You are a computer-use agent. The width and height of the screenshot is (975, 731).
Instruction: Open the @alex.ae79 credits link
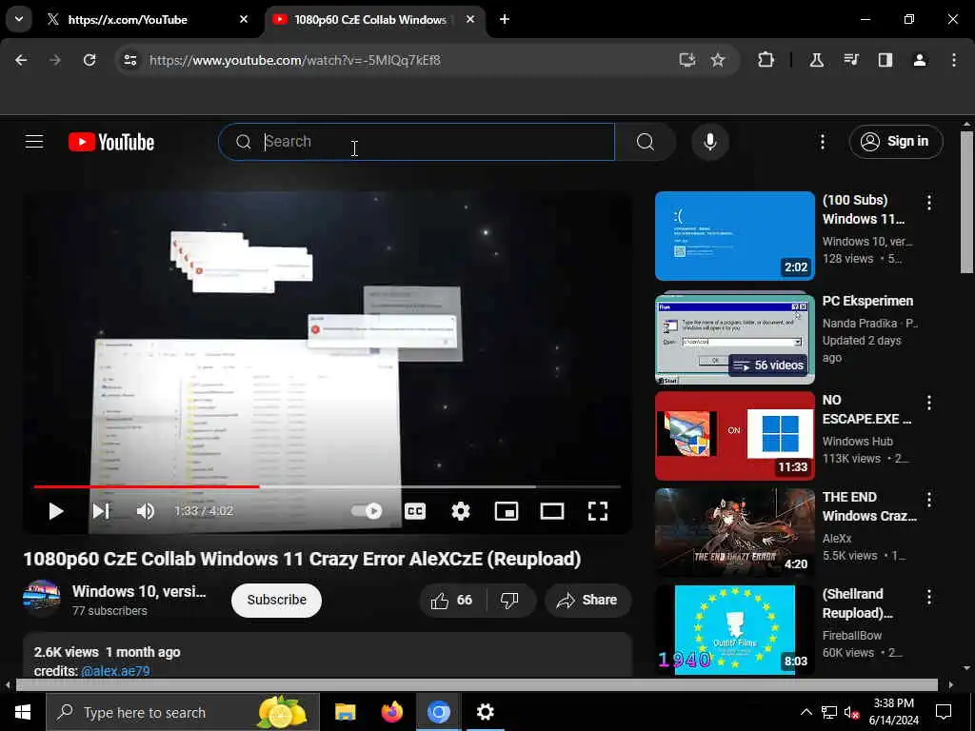[x=115, y=671]
